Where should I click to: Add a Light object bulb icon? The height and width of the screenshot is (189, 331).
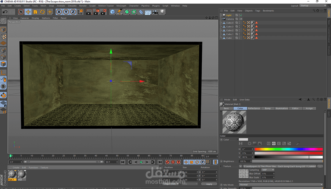162,12
